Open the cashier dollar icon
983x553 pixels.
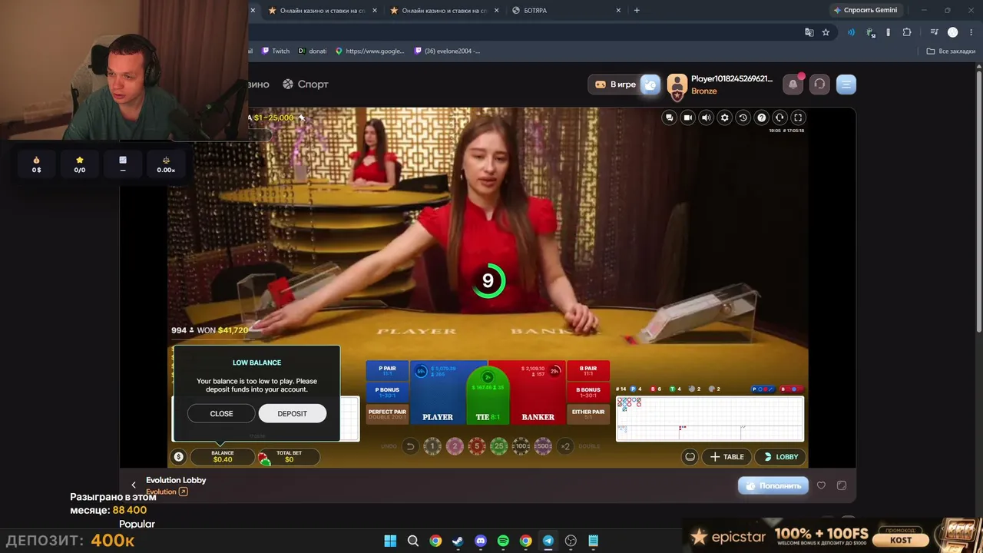pos(179,457)
